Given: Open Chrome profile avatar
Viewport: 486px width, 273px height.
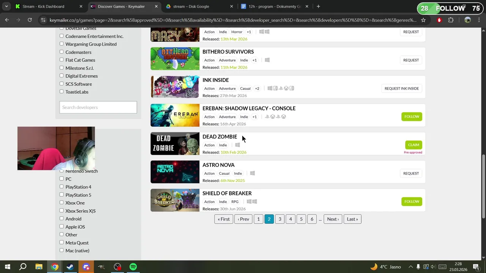Looking at the screenshot, I should (x=467, y=20).
